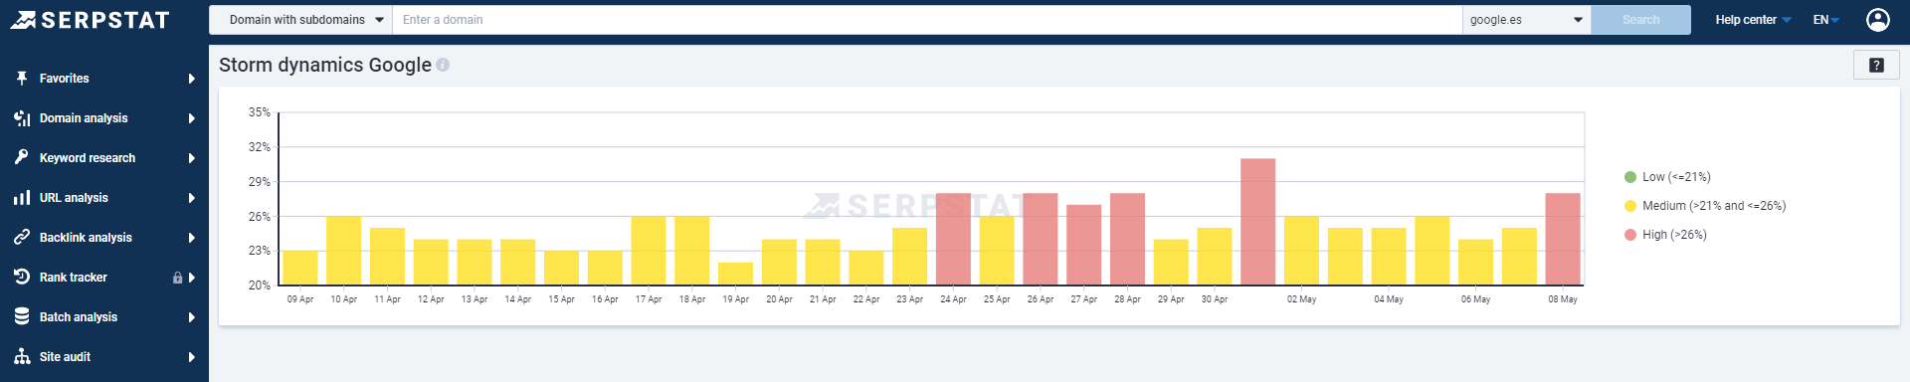Click the info icon beside Storm dynamics Google

(x=443, y=65)
